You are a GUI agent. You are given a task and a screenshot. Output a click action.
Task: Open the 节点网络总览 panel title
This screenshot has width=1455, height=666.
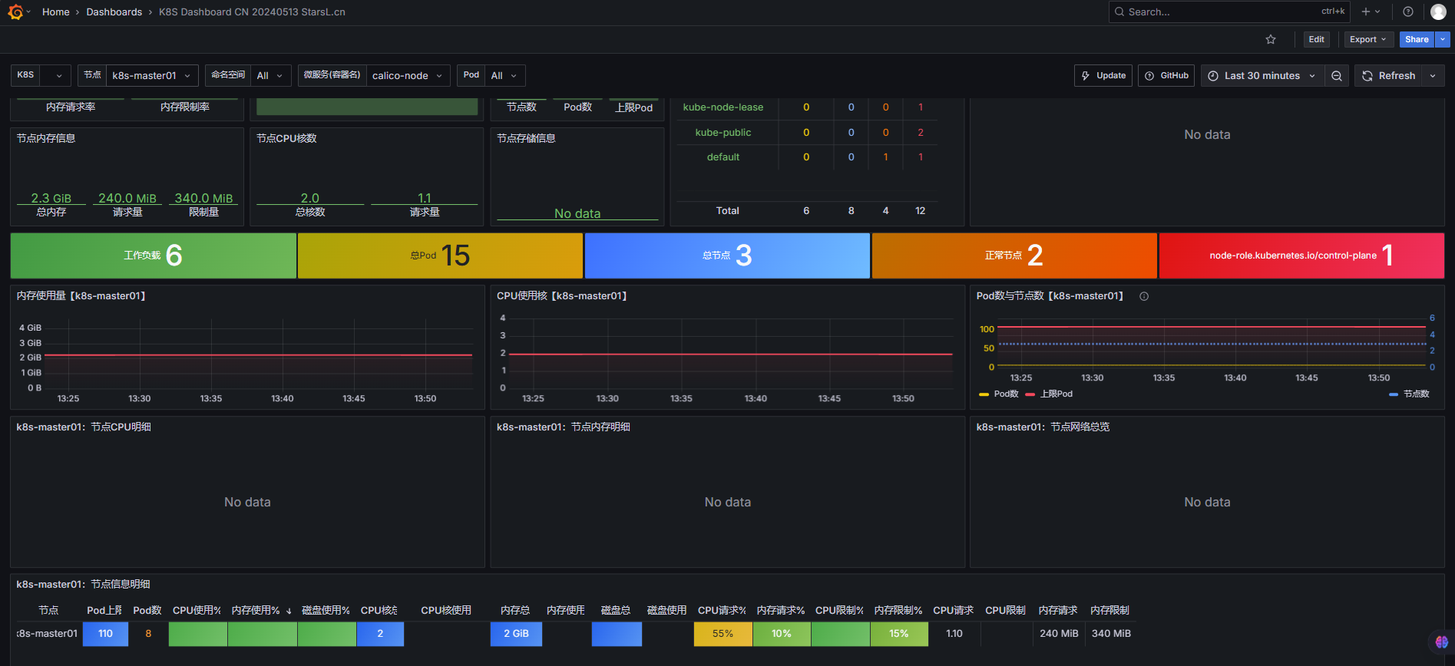point(1043,427)
